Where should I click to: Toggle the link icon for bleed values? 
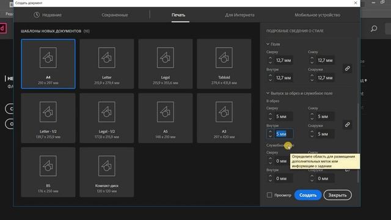tap(348, 125)
